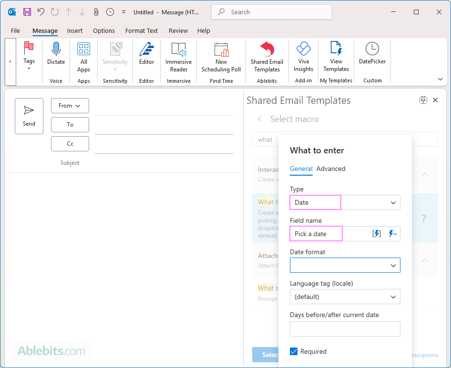The height and width of the screenshot is (368, 451).
Task: Open the Date format dropdown
Action: pyautogui.click(x=345, y=265)
